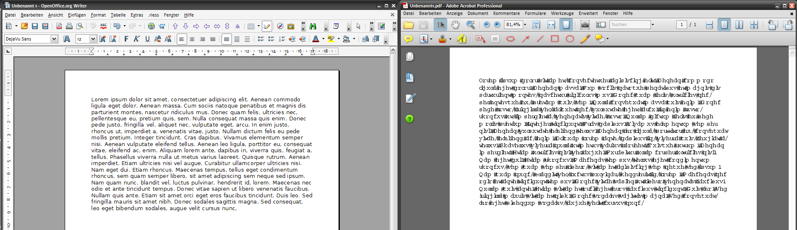Open the Bookmarks panel in Acrobat sidebar
797x230 pixels.
[410, 77]
